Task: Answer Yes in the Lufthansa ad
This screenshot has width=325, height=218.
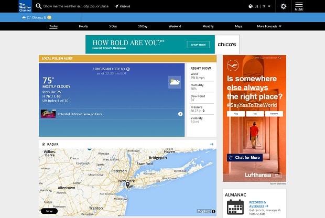Action: point(236,114)
